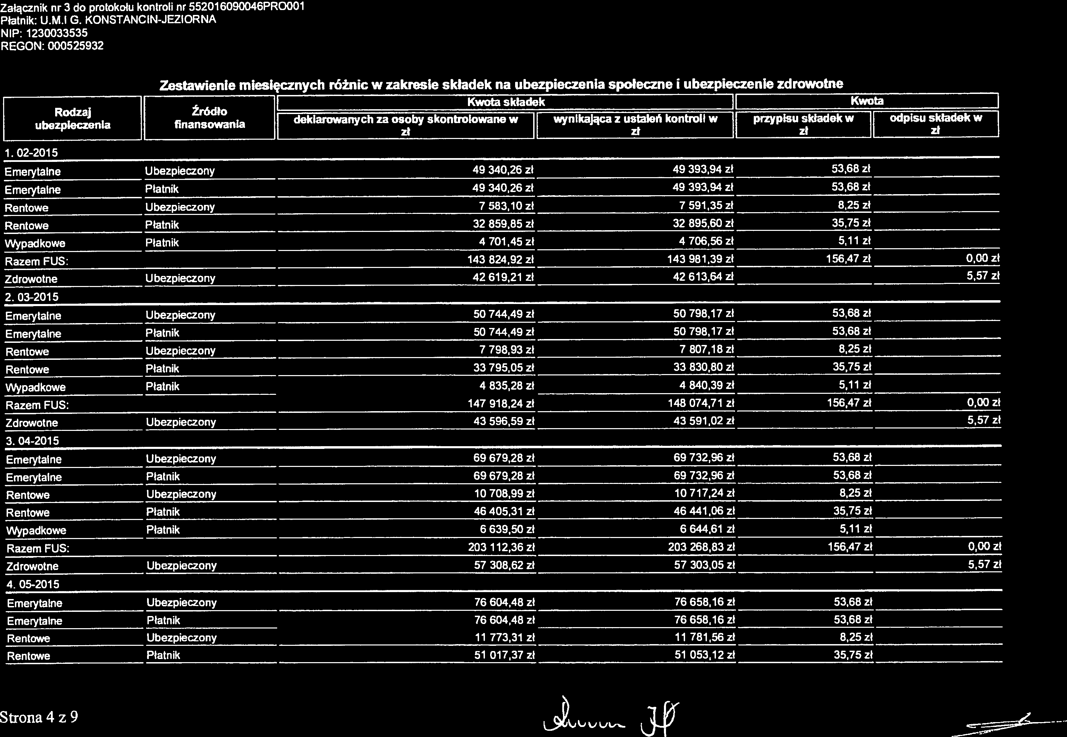The image size is (1067, 737).
Task: Click the total 148 074,71 zł
Action: click(701, 404)
